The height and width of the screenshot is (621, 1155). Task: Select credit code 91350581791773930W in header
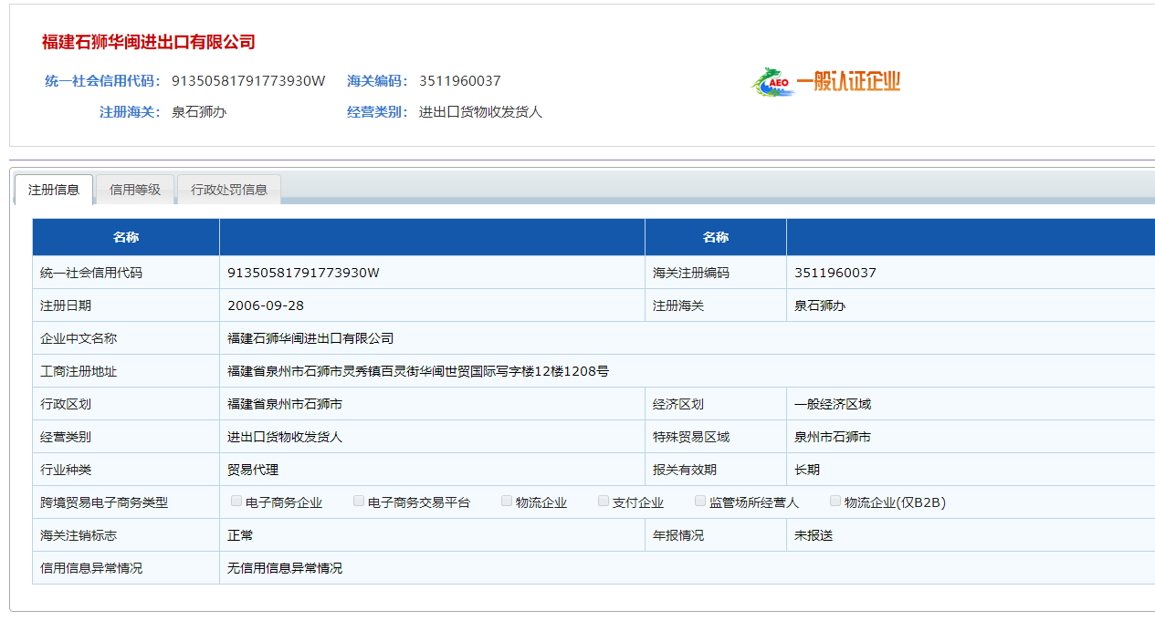point(248,81)
